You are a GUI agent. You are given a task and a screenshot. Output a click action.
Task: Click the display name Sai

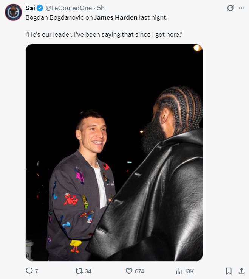click(x=30, y=8)
